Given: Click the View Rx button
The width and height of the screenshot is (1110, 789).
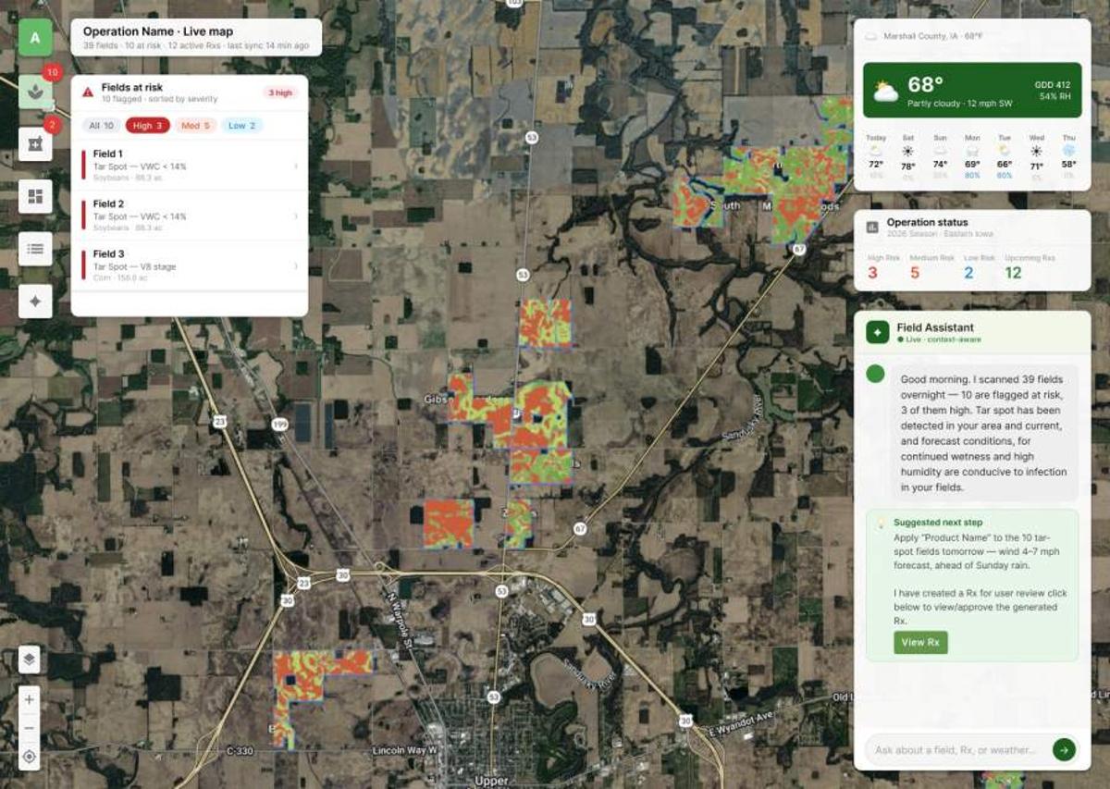Looking at the screenshot, I should click(x=920, y=643).
